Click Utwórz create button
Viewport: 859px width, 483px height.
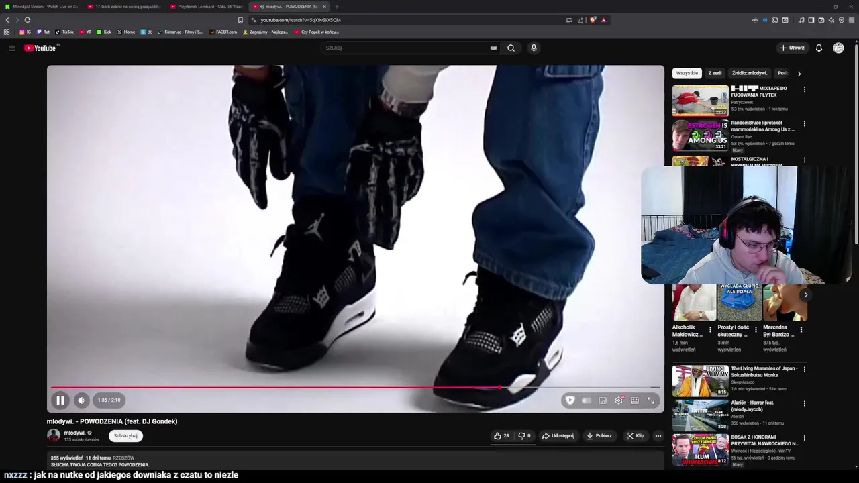click(792, 48)
